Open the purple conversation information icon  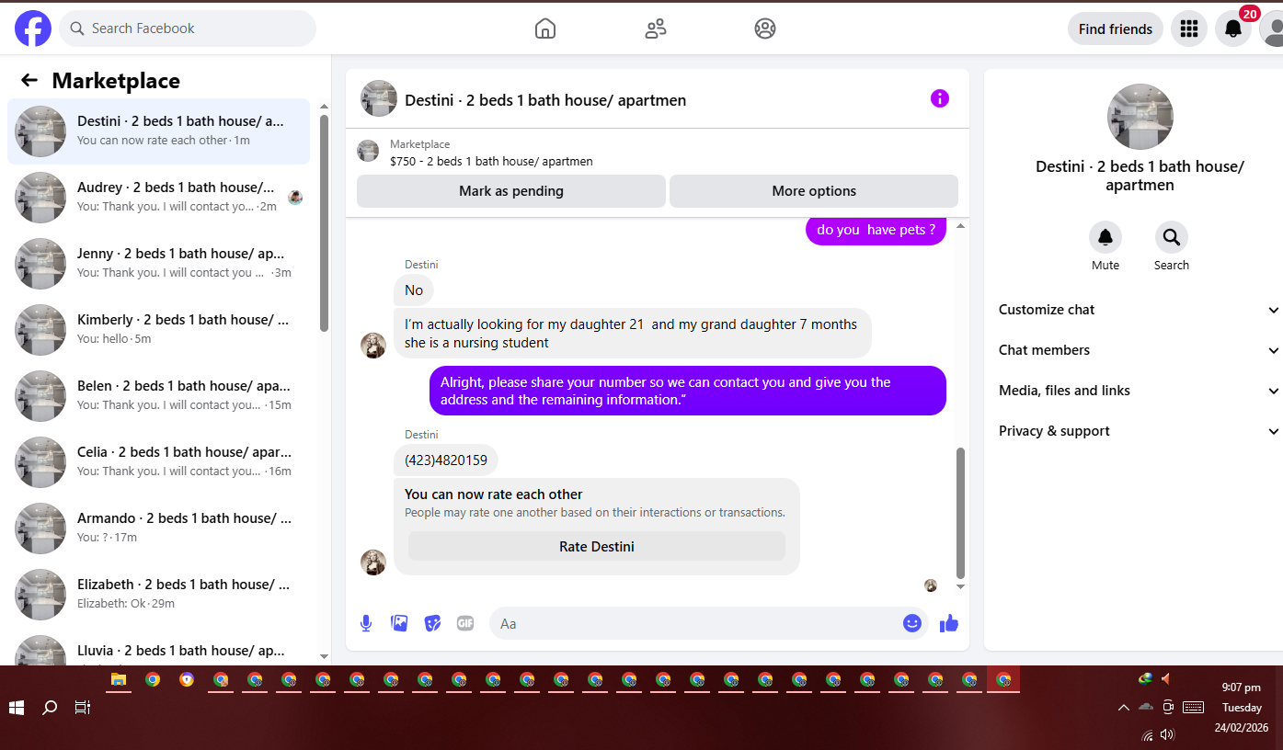pyautogui.click(x=939, y=98)
